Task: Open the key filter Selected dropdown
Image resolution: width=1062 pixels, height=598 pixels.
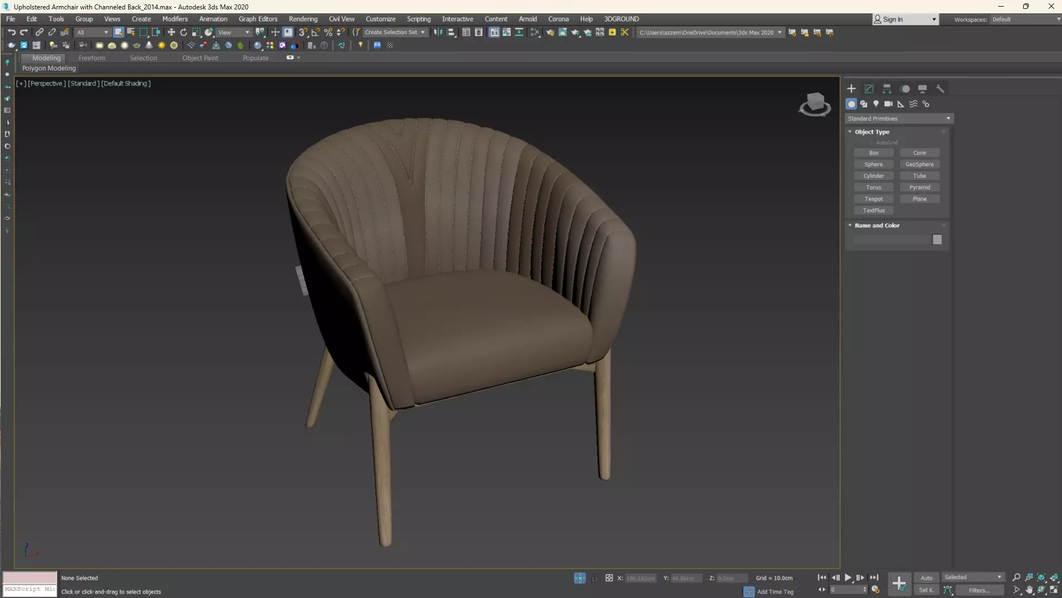Action: point(973,577)
